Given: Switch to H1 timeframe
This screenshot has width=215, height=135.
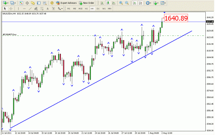Looking at the screenshot, I should click(x=86, y=9).
